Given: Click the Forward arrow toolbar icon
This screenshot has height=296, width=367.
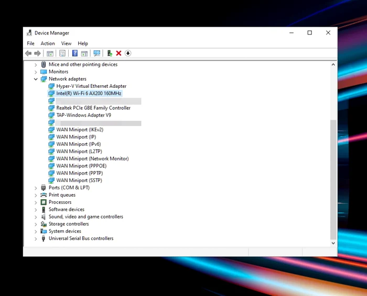Looking at the screenshot, I should (x=37, y=53).
